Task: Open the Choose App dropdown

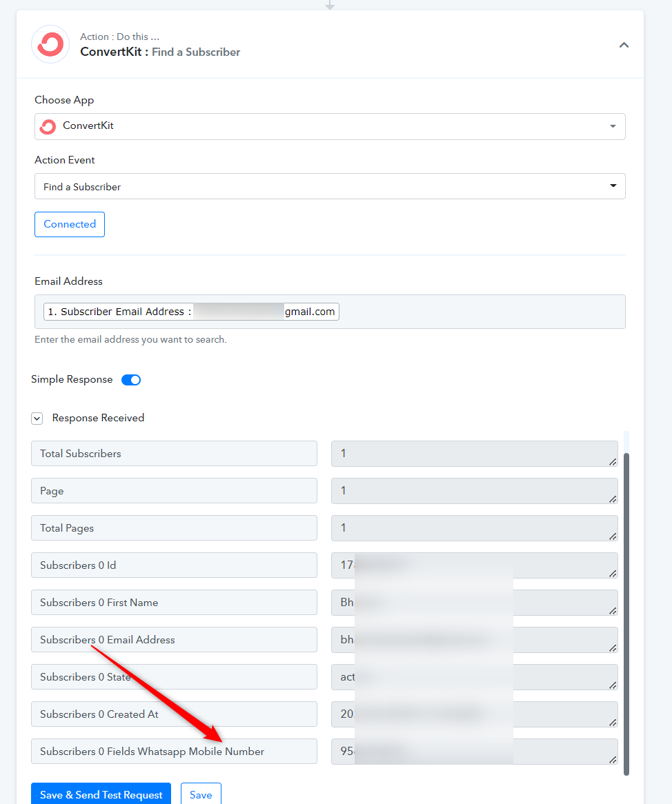Action: pyautogui.click(x=330, y=126)
